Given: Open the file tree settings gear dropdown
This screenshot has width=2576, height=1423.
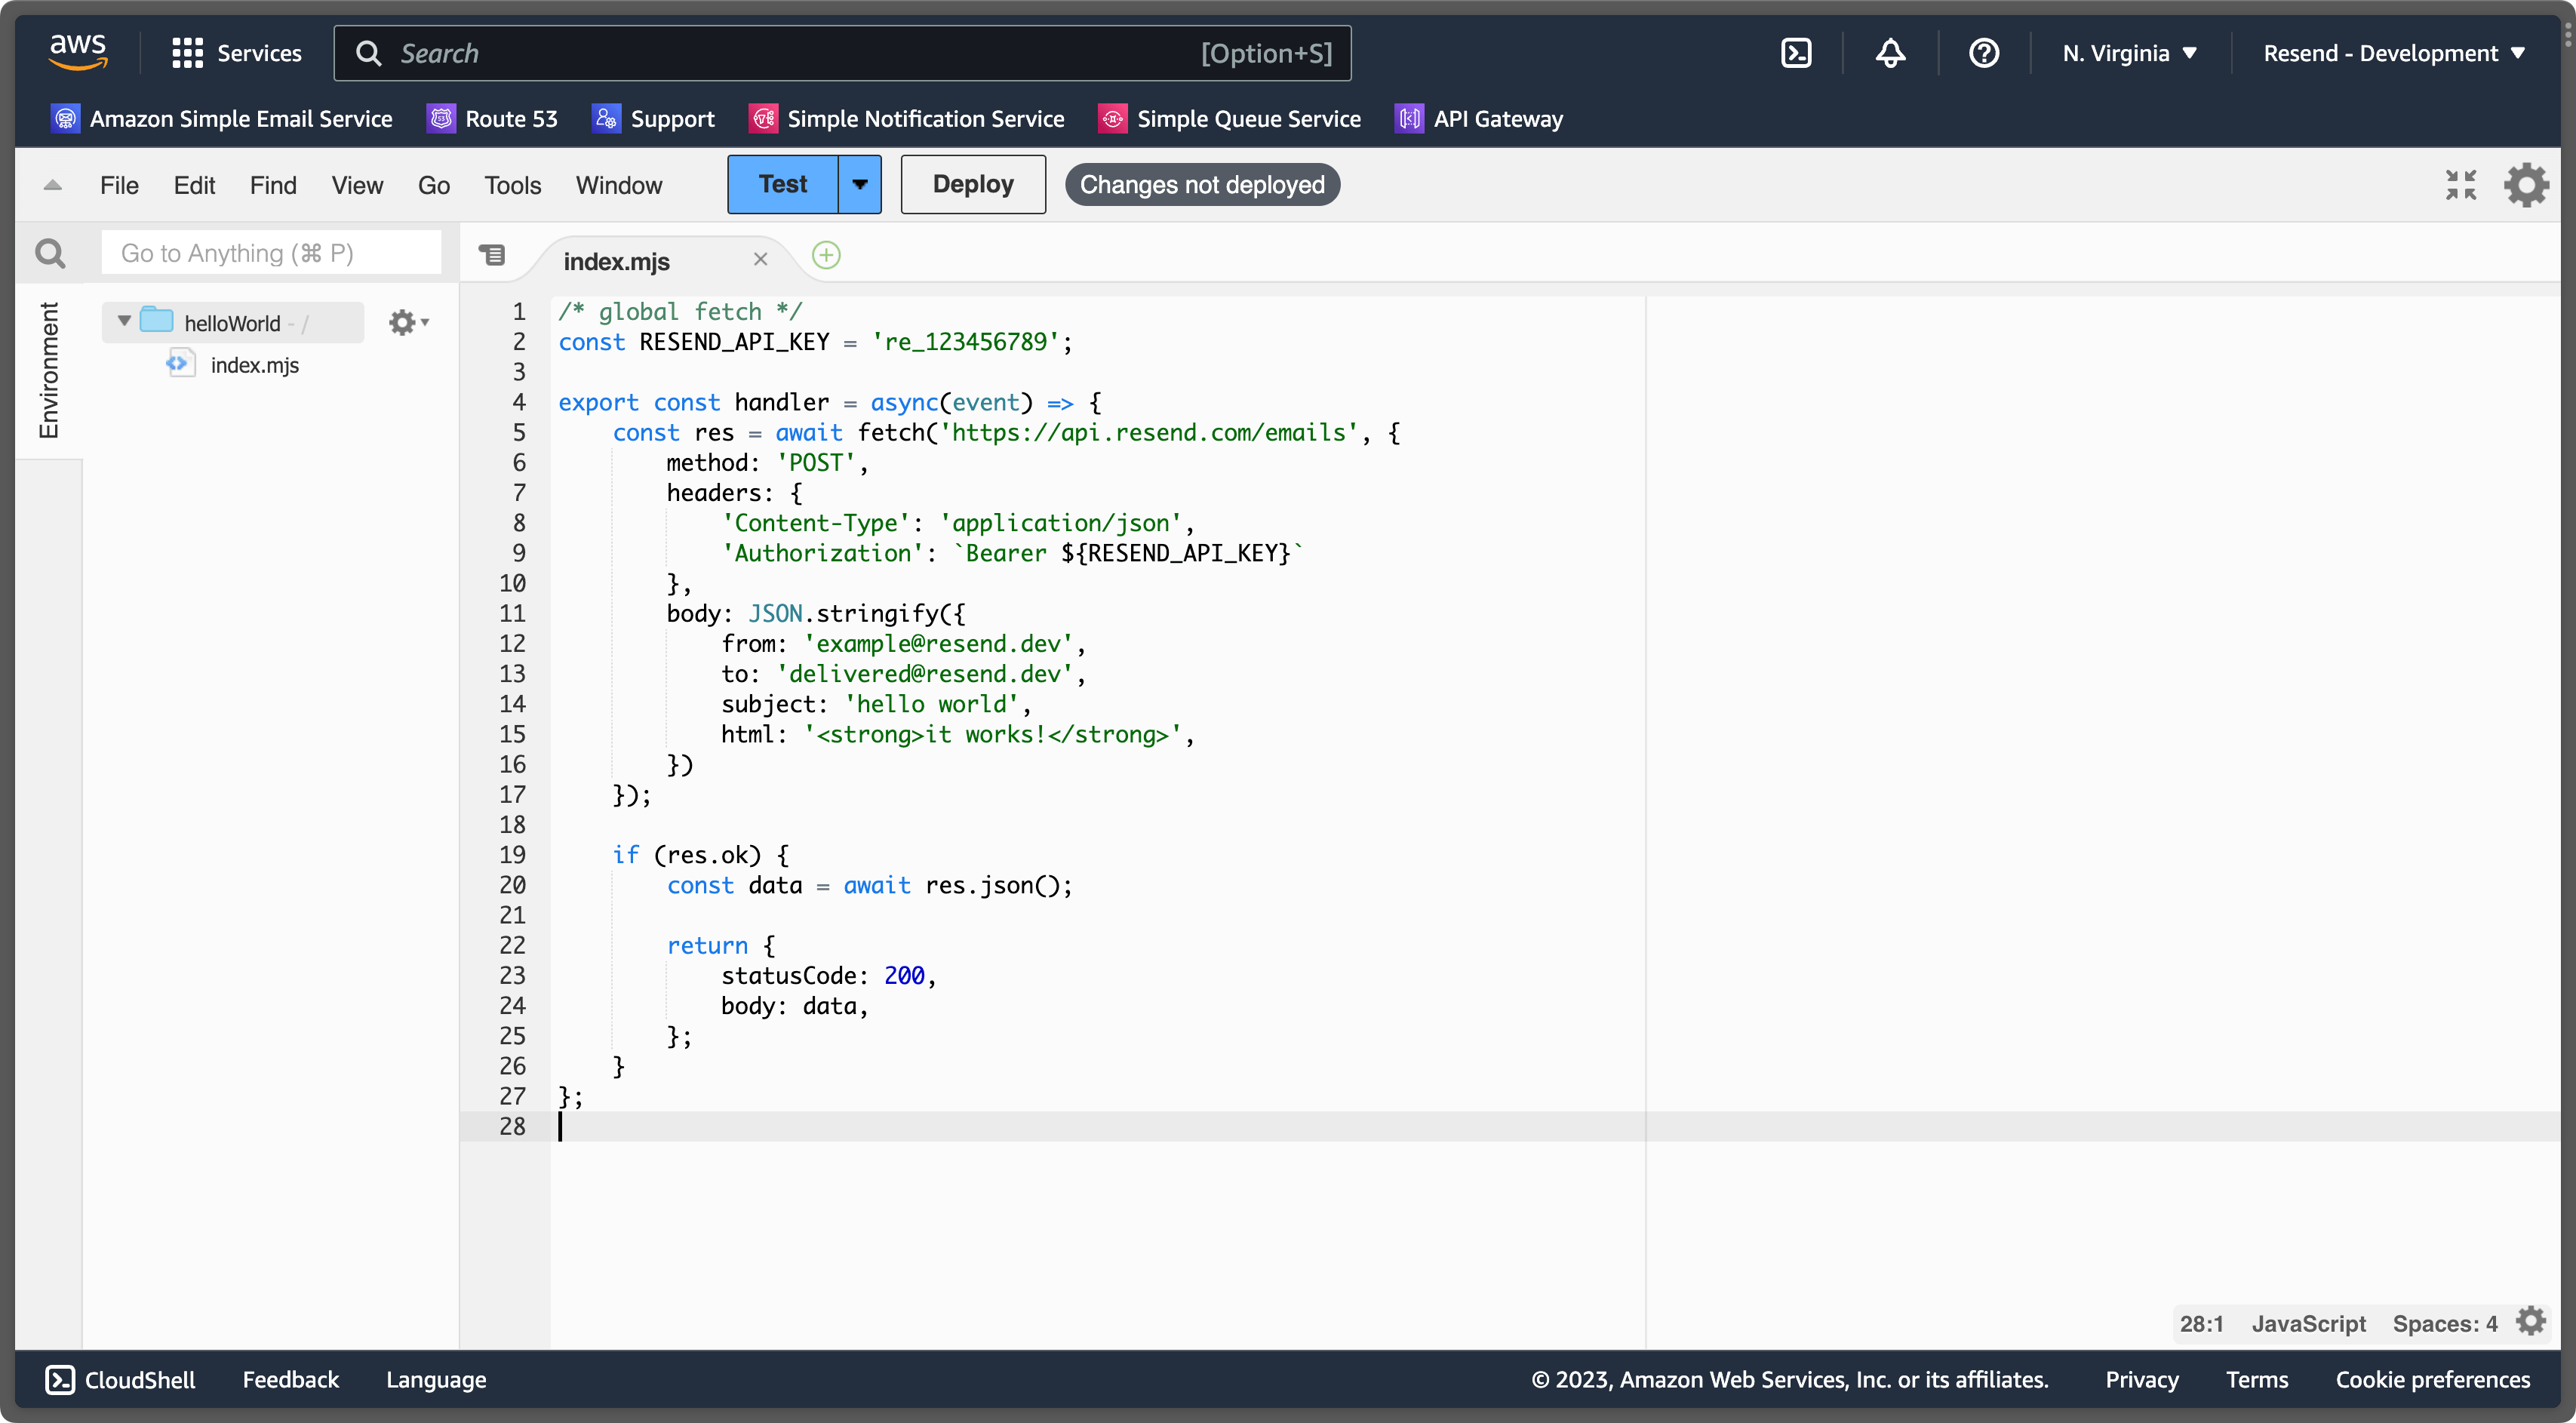Looking at the screenshot, I should (x=408, y=322).
